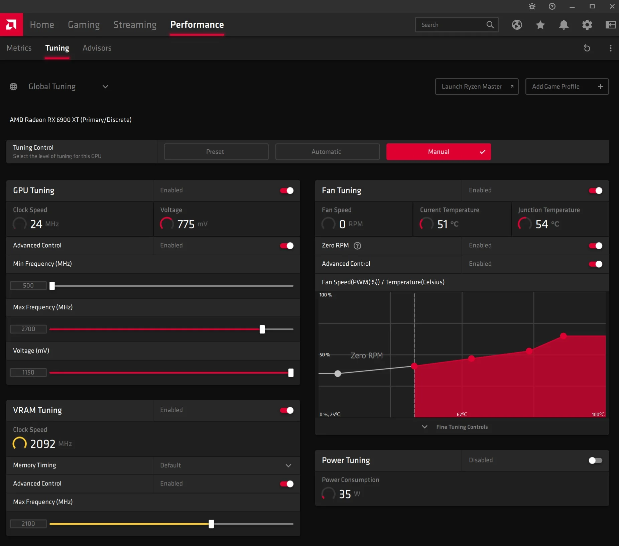Toggle the Zero RPM switch

(x=596, y=246)
